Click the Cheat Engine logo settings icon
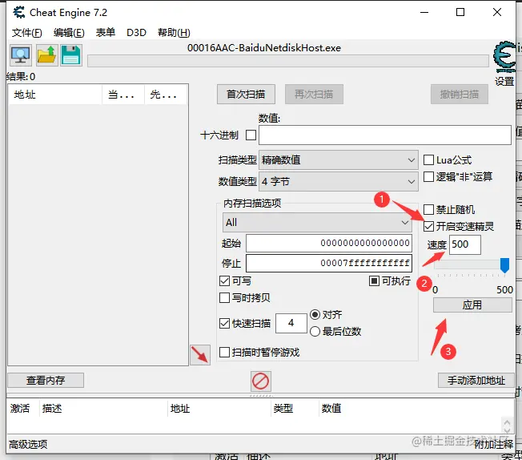 click(x=504, y=57)
